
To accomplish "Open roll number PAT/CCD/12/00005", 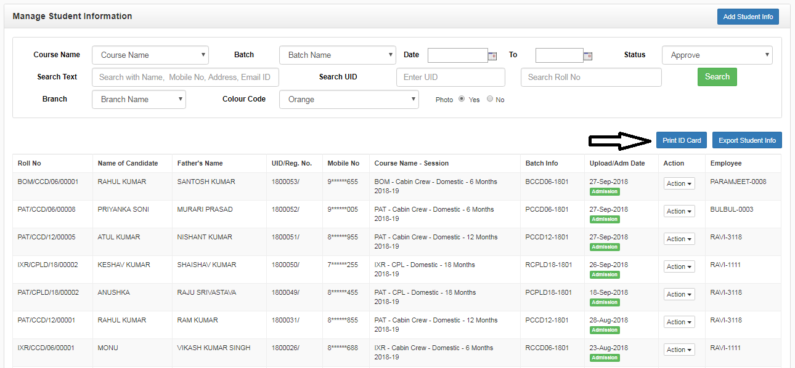I will point(47,237).
